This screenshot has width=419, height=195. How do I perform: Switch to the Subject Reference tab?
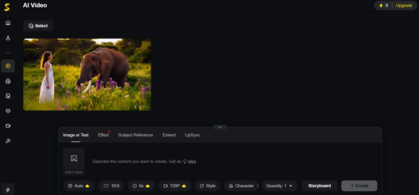[x=135, y=135]
